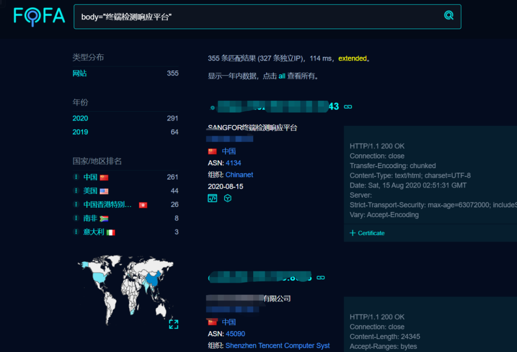Open link icon beside second result IP
Screen dimensions: 517x352
tap(320, 277)
